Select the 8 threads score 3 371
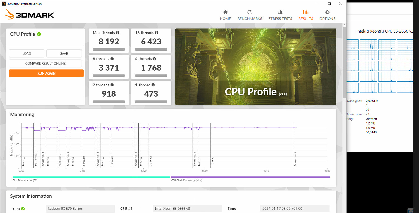Screen dimensions: 419x213 pos(109,68)
